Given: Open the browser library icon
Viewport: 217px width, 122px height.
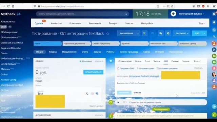Looking at the screenshot, I should pos(194,6).
